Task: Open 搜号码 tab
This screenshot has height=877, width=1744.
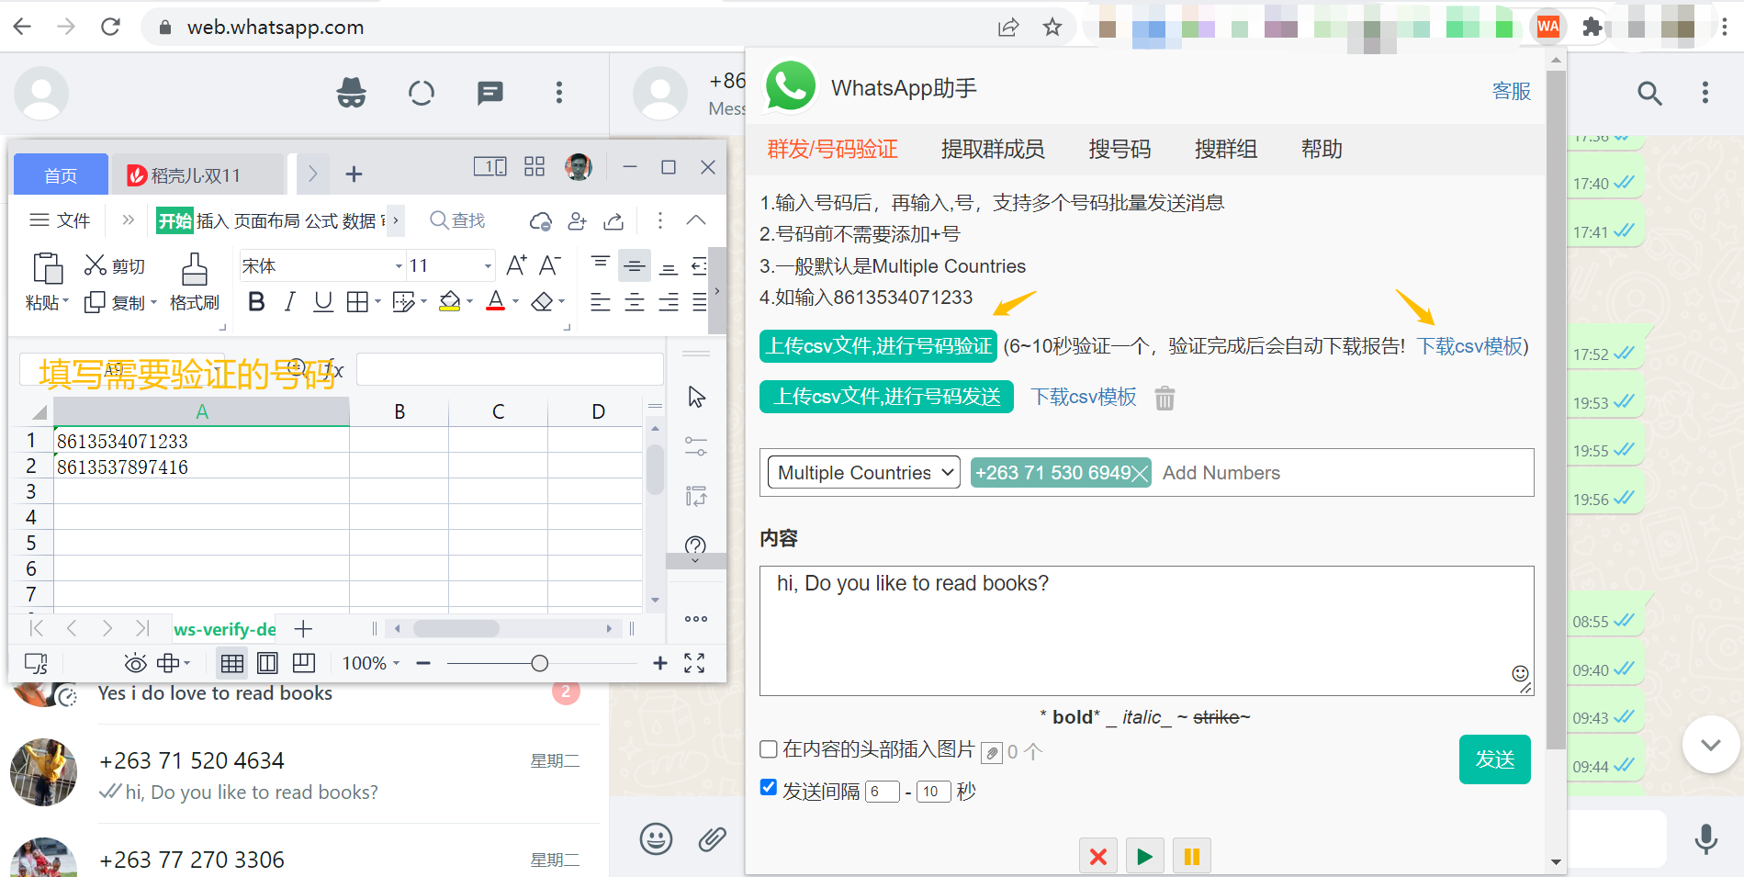Action: coord(1120,149)
